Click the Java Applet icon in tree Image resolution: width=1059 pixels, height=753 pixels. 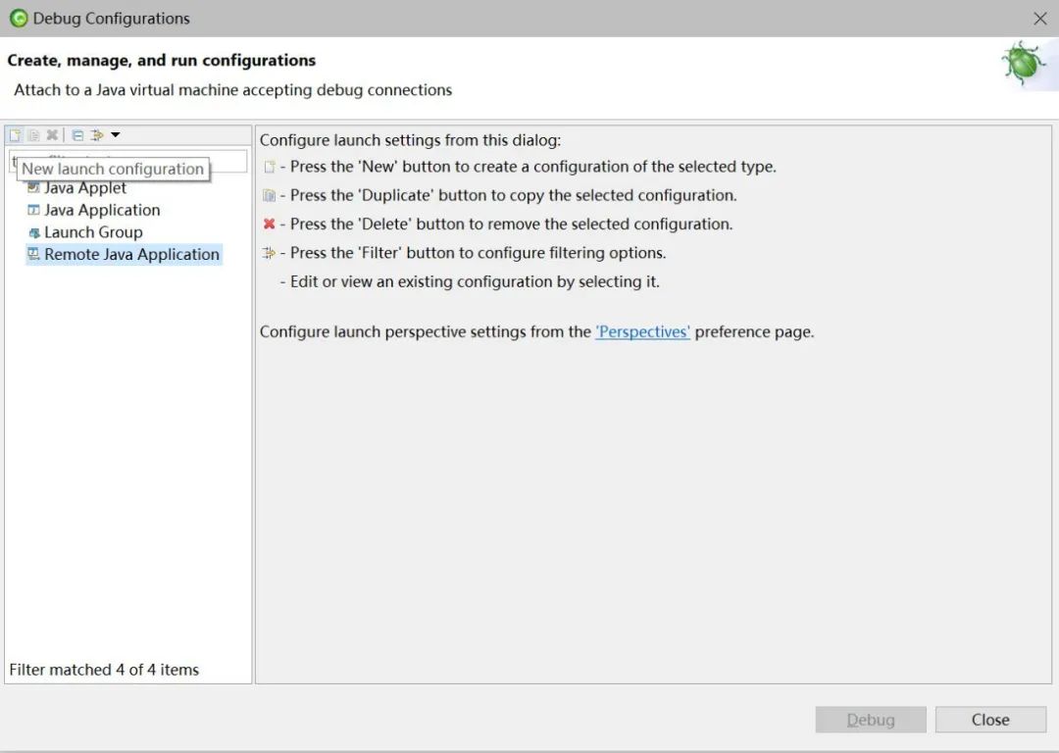tap(34, 188)
